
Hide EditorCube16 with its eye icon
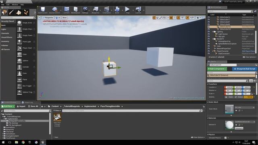[209, 17]
